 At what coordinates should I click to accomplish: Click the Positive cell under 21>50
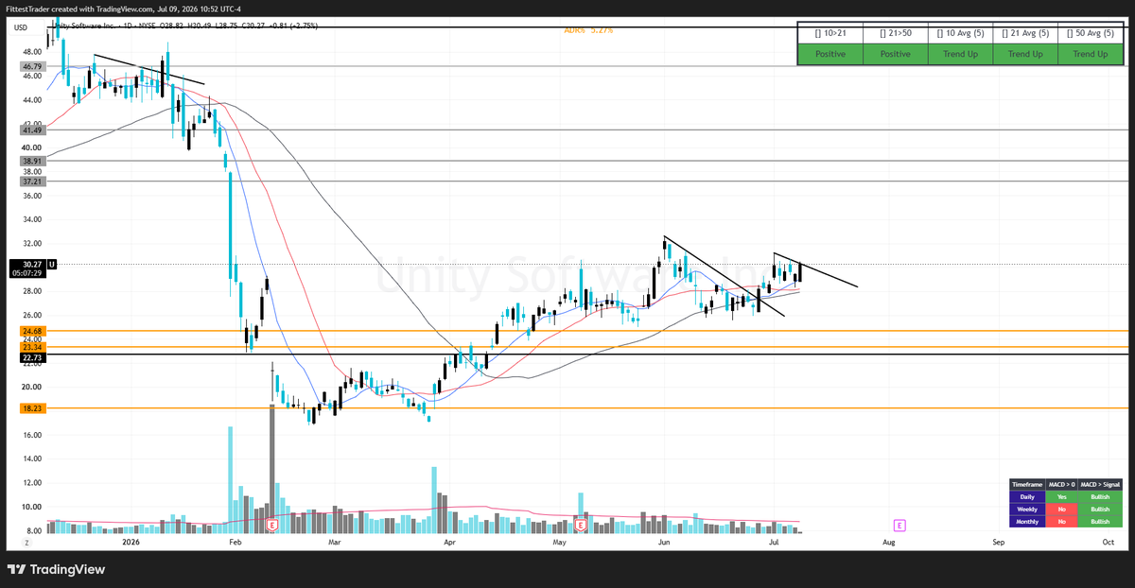[896, 54]
